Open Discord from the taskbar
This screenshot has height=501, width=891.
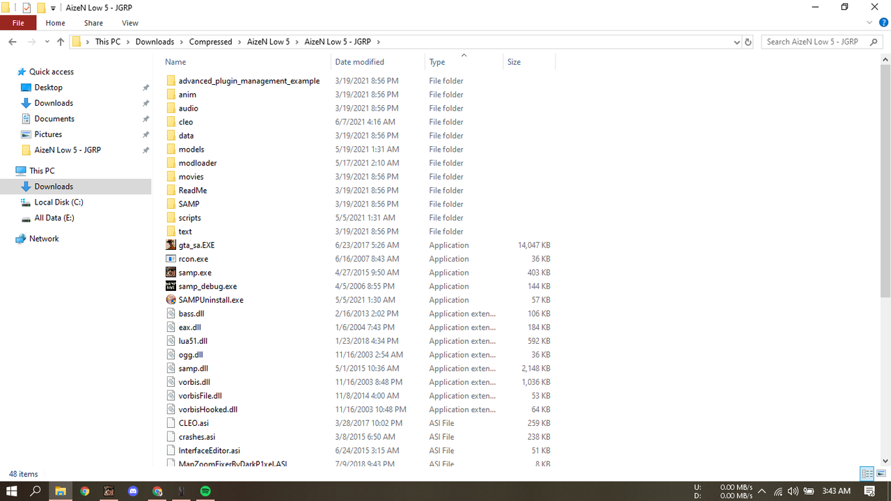click(133, 491)
